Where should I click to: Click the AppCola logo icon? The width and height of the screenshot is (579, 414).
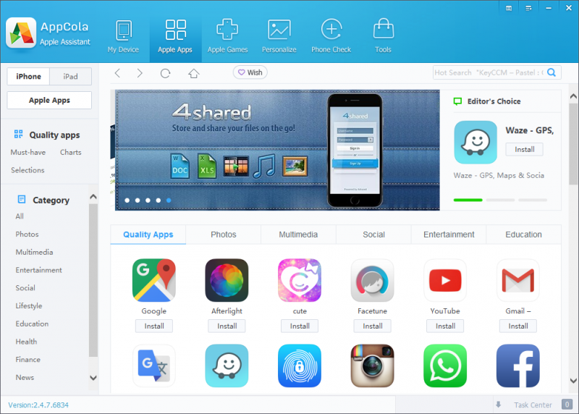point(21,33)
